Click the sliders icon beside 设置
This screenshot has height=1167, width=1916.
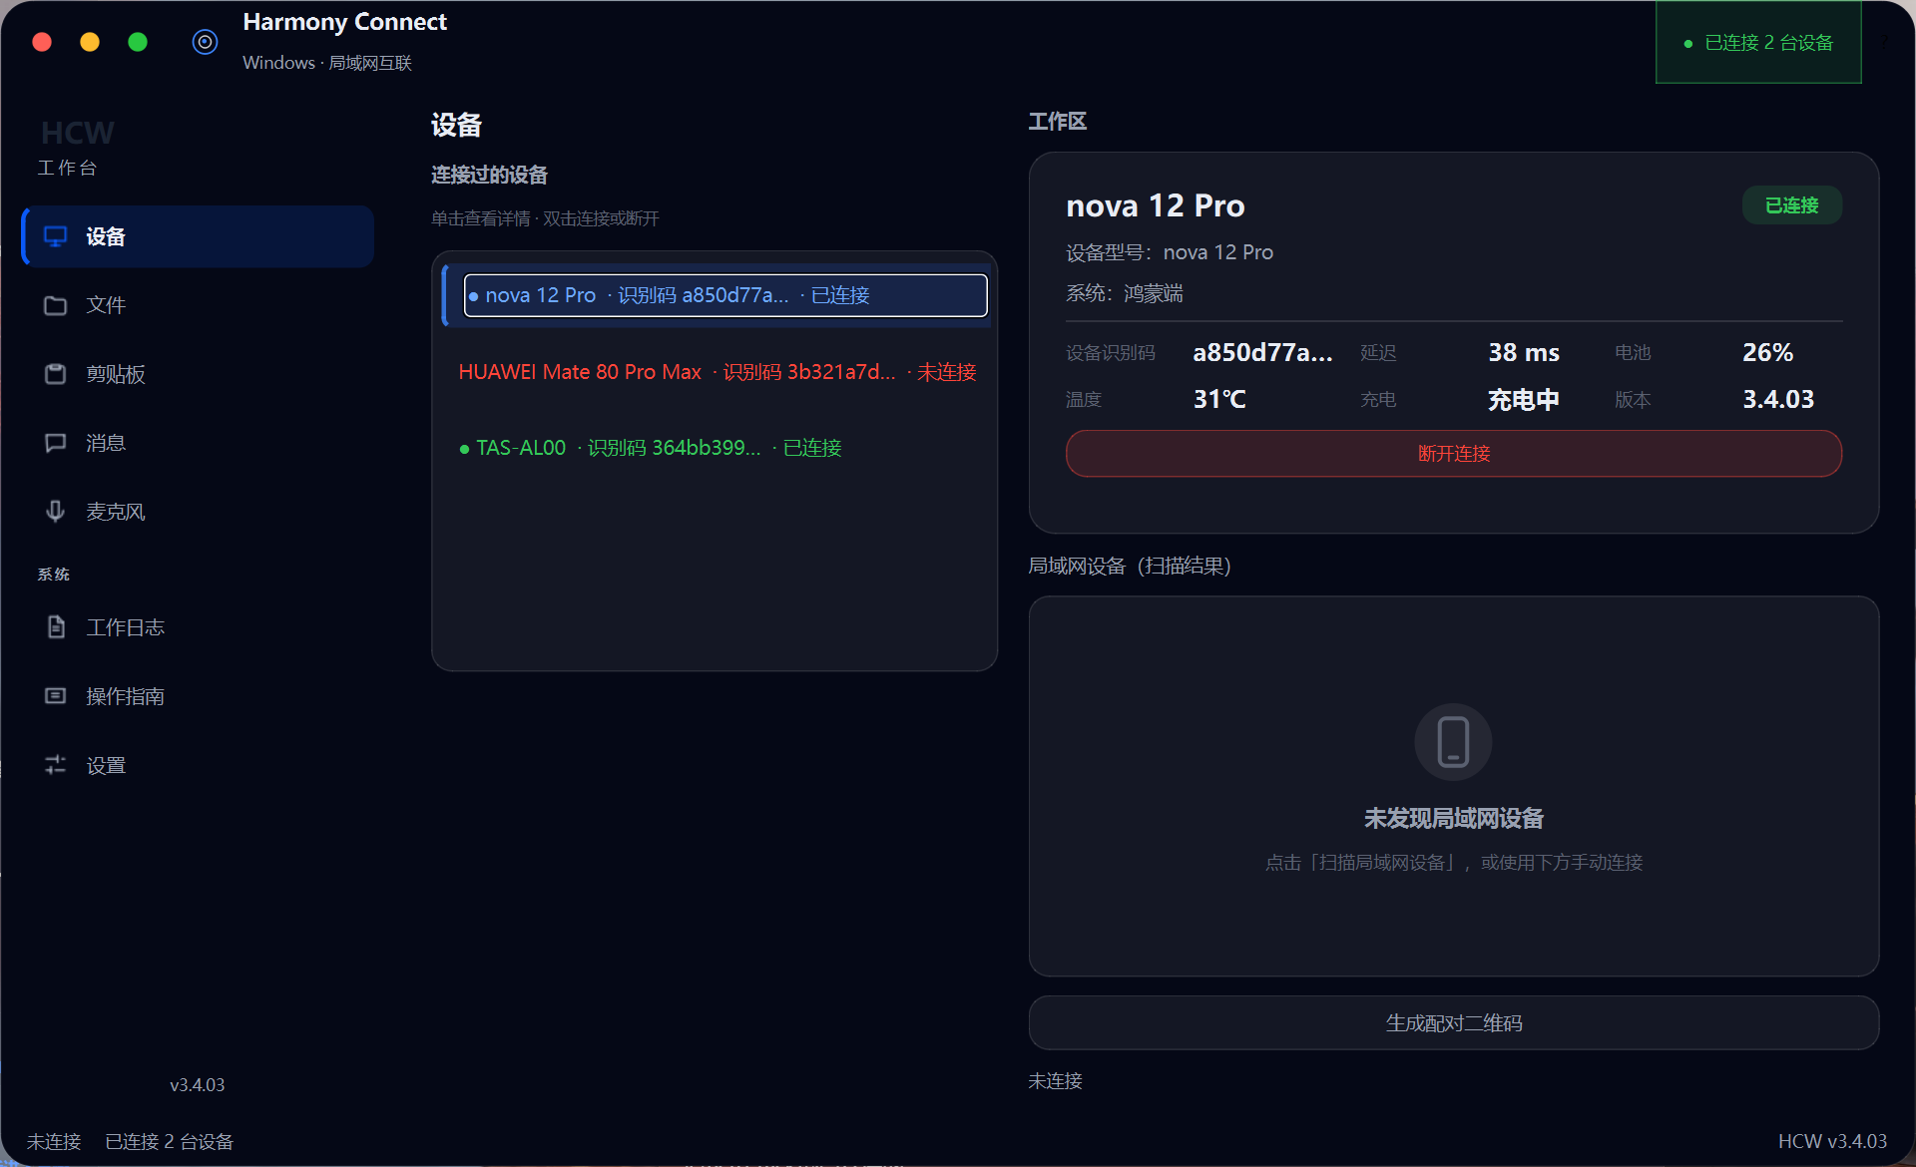(x=56, y=765)
